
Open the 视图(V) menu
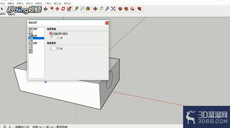click(20, 3)
